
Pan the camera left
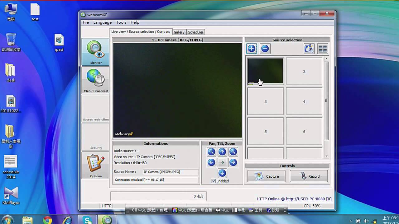pyautogui.click(x=211, y=162)
